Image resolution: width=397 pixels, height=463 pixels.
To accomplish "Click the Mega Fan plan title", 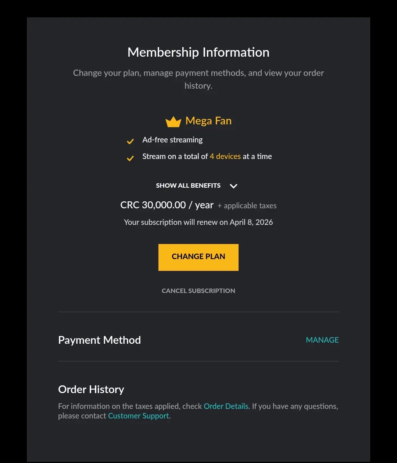I will pos(208,121).
